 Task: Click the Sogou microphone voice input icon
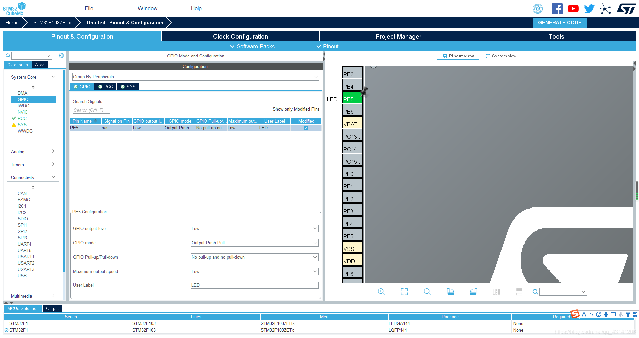(606, 314)
